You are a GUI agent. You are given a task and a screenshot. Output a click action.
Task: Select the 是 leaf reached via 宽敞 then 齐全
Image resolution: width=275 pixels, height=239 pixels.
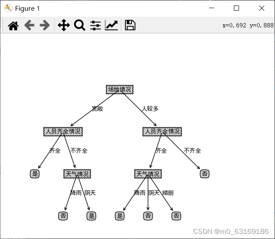pos(35,174)
